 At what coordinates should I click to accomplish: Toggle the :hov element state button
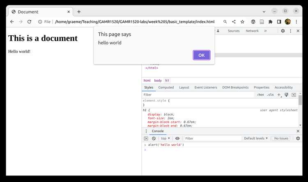coord(260,95)
